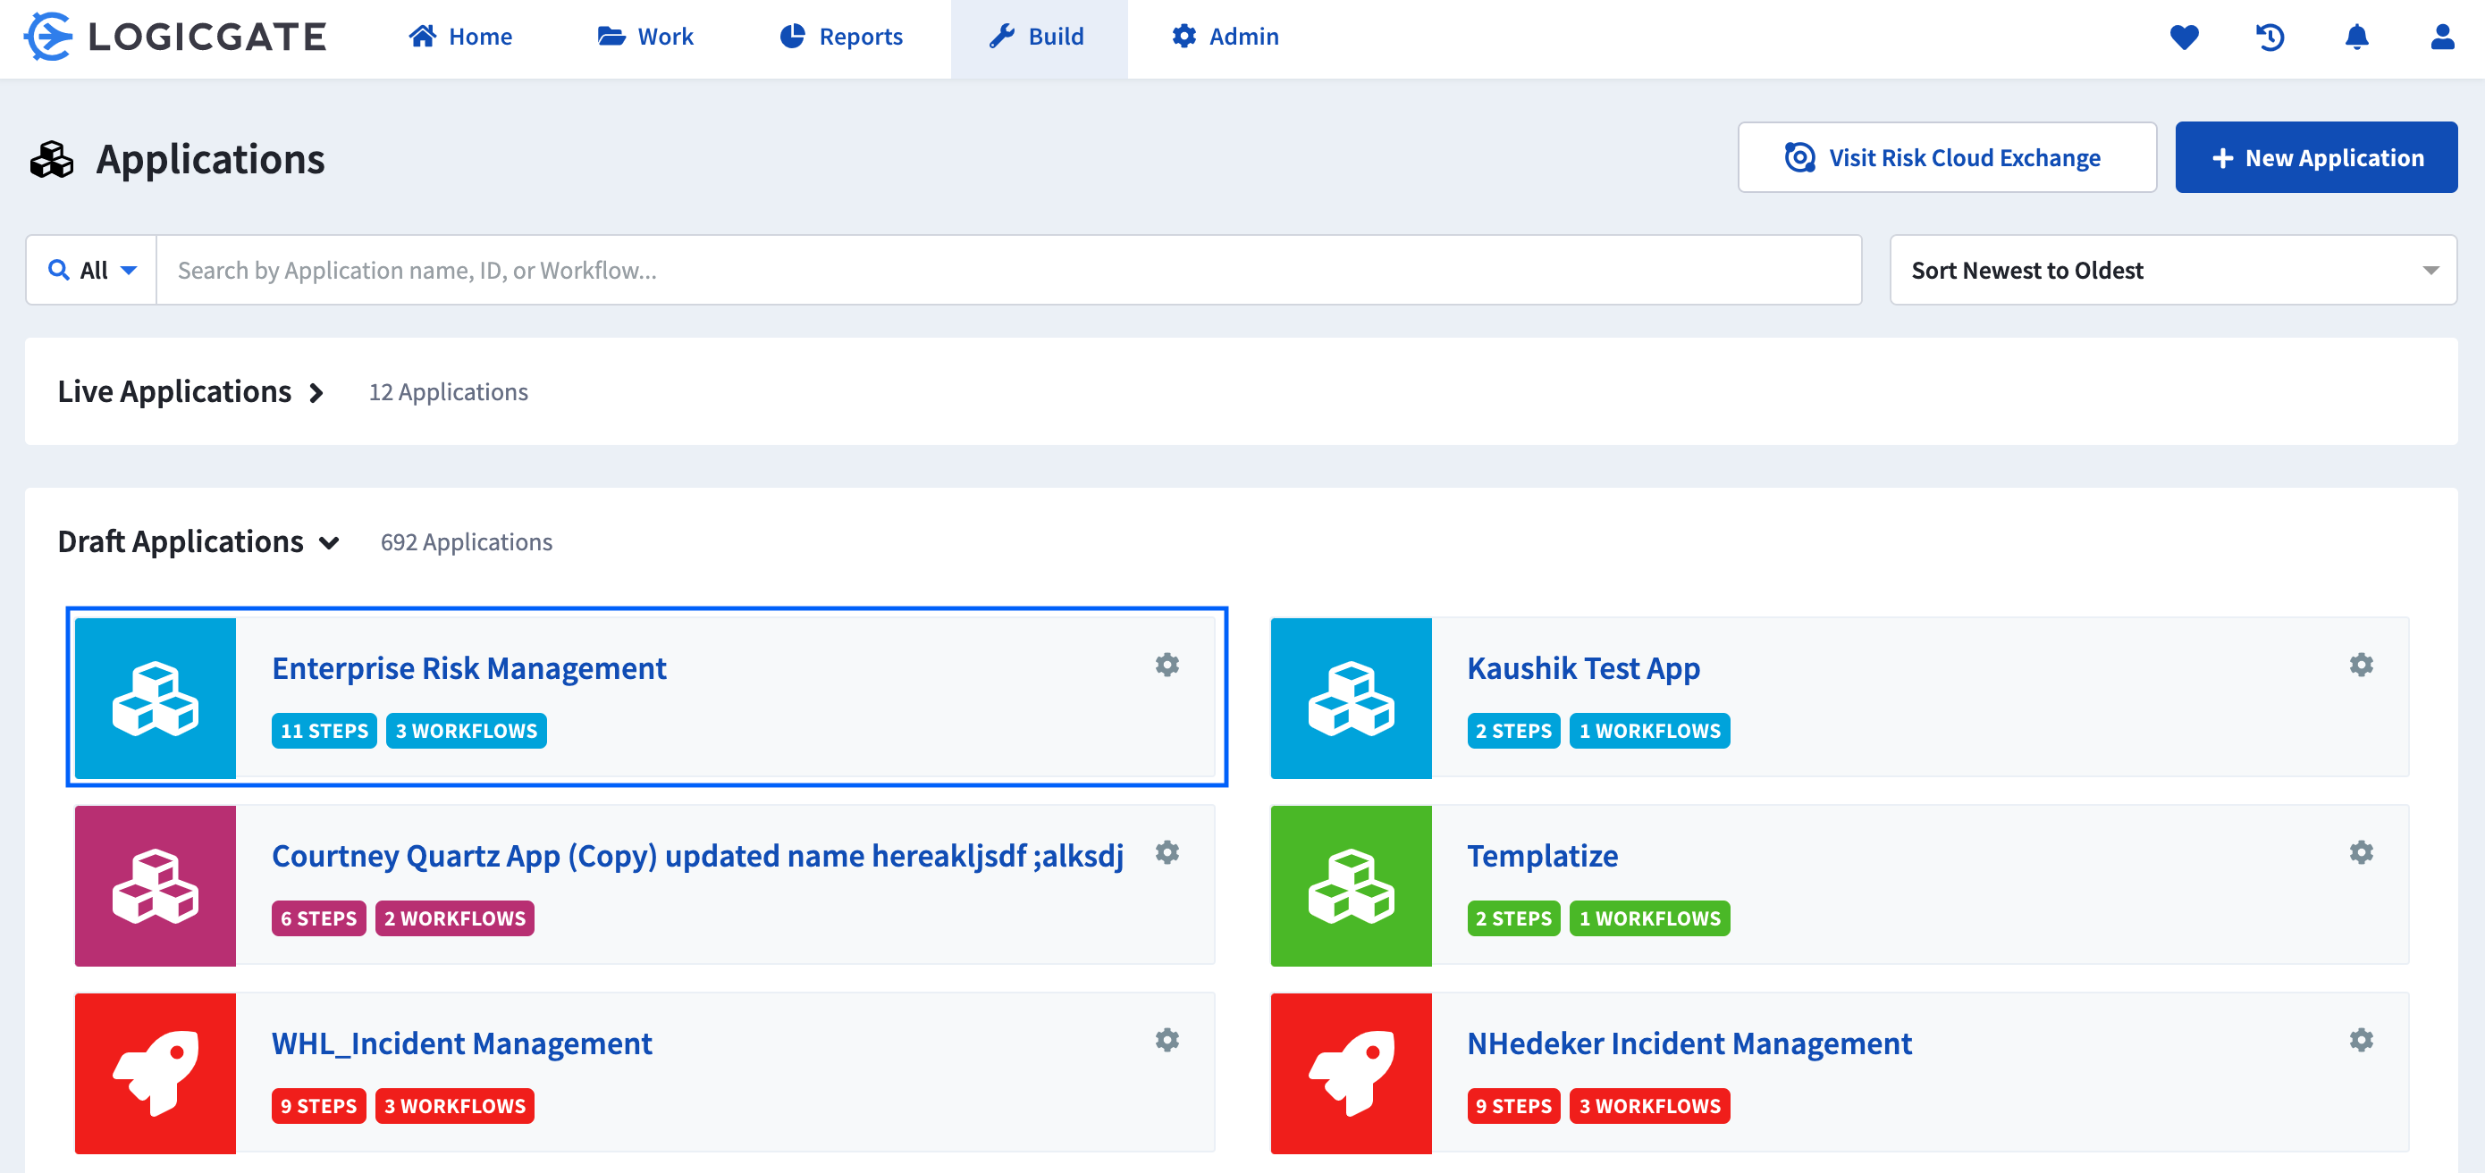The width and height of the screenshot is (2485, 1173).
Task: Open the user profile icon
Action: click(x=2443, y=37)
